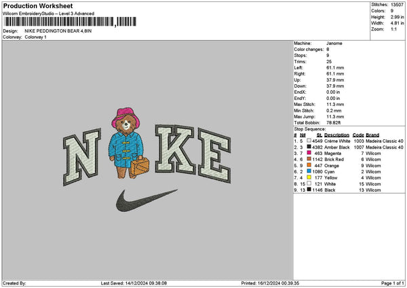Click the Crème White color swatch
The height and width of the screenshot is (288, 407).
pos(309,141)
